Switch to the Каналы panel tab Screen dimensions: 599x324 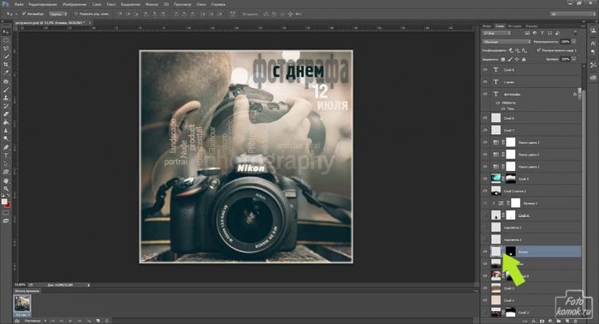pyautogui.click(x=531, y=26)
